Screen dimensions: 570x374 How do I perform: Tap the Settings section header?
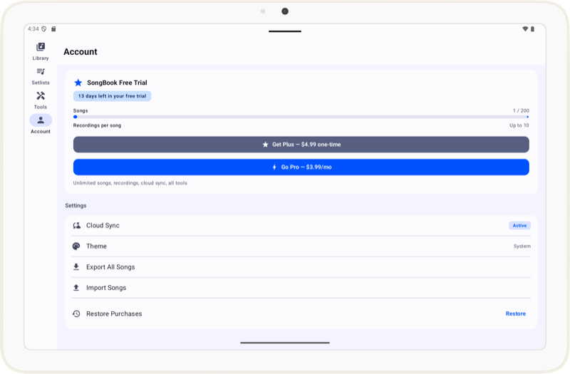[76, 205]
